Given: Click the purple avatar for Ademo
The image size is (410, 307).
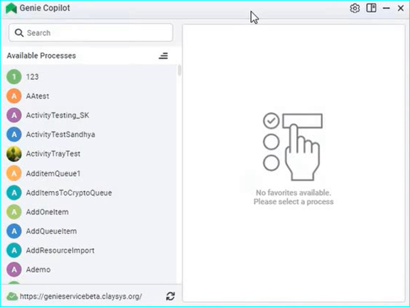Looking at the screenshot, I should click(14, 269).
